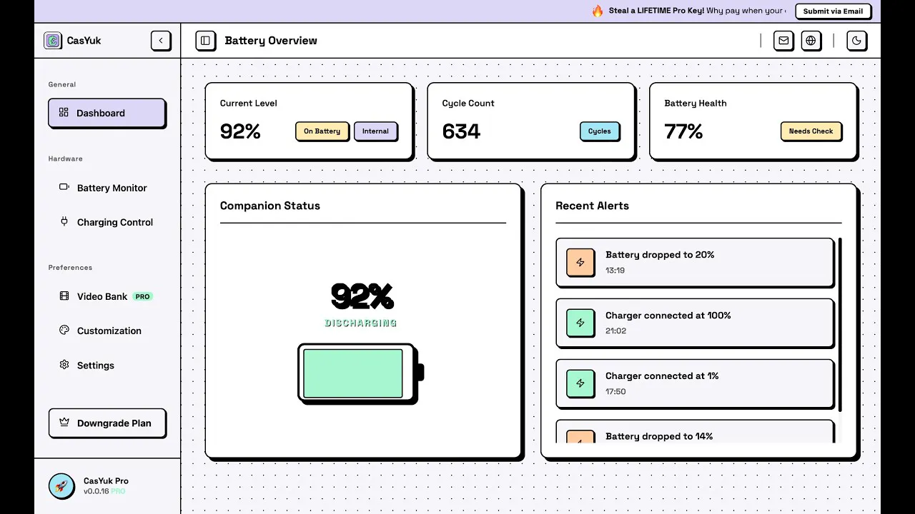Open Battery Monitor menu item
915x514 pixels.
click(x=107, y=188)
